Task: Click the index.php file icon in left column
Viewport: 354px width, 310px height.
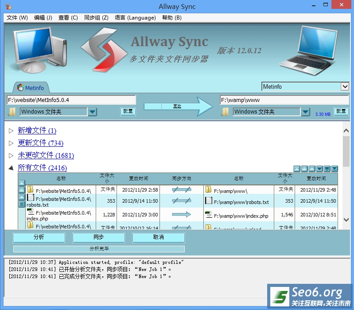Action: (x=31, y=212)
